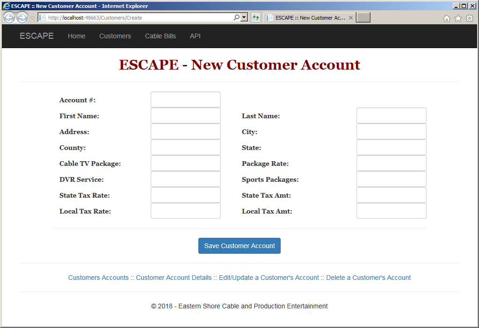Close the Internet Explorer window
The width and height of the screenshot is (479, 328).
click(x=472, y=6)
